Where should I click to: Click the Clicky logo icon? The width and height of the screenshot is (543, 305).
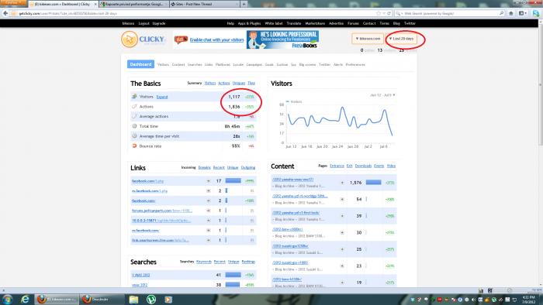point(130,39)
